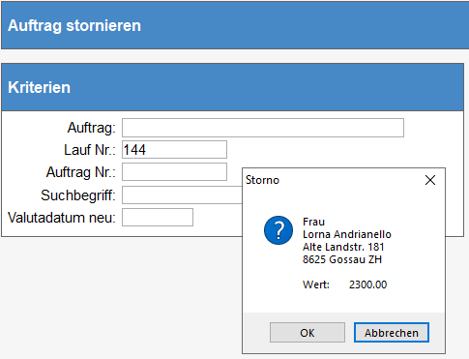Viewport: 469px width, 359px height.
Task: Click the address line Alte Landstr. 181
Action: 343,247
